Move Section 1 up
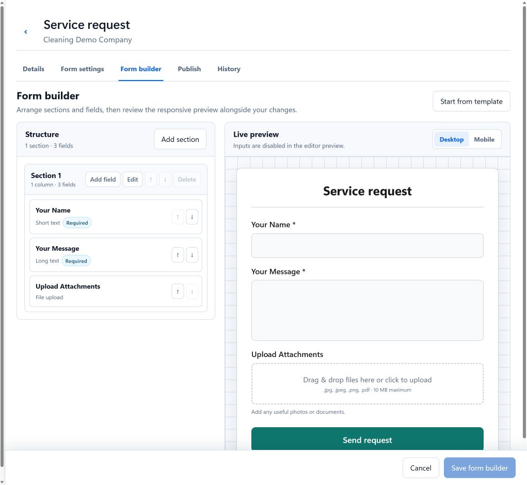 pos(151,180)
